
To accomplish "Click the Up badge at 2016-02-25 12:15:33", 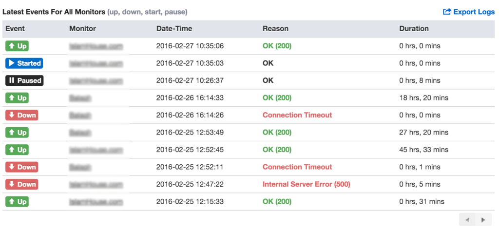I will click(x=17, y=201).
